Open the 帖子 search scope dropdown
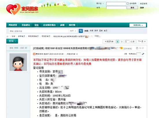The width and height of the screenshot is (159, 118). (73, 31)
